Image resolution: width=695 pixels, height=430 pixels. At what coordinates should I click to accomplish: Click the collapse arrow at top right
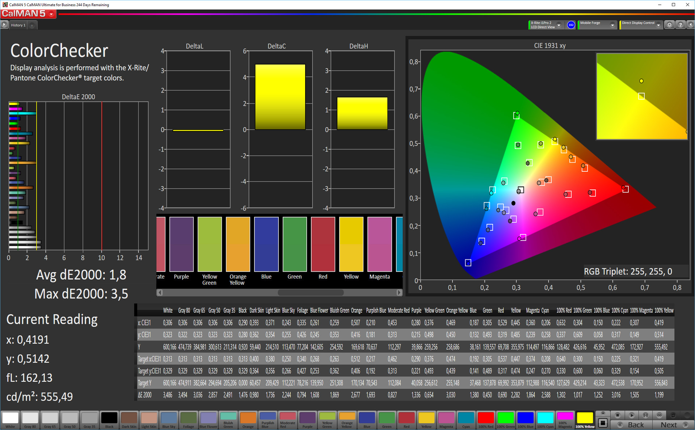690,25
